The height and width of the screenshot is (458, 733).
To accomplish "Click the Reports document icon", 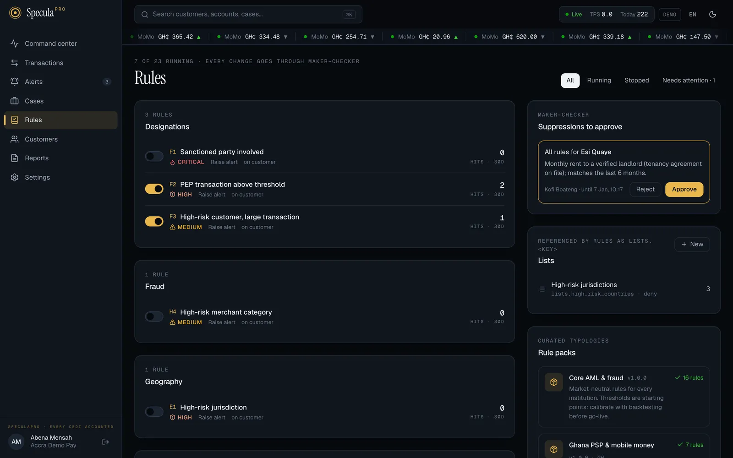I will [x=15, y=158].
